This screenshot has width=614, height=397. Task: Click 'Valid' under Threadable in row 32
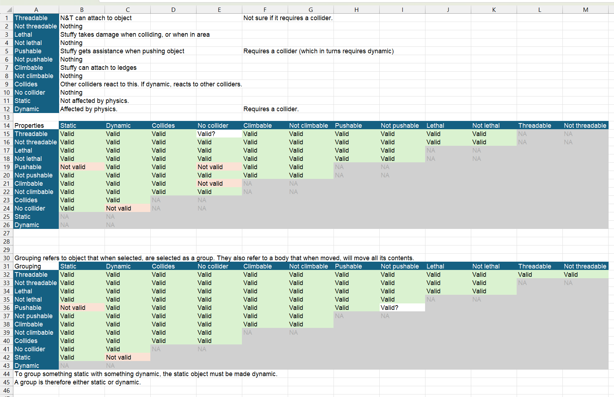pos(540,275)
